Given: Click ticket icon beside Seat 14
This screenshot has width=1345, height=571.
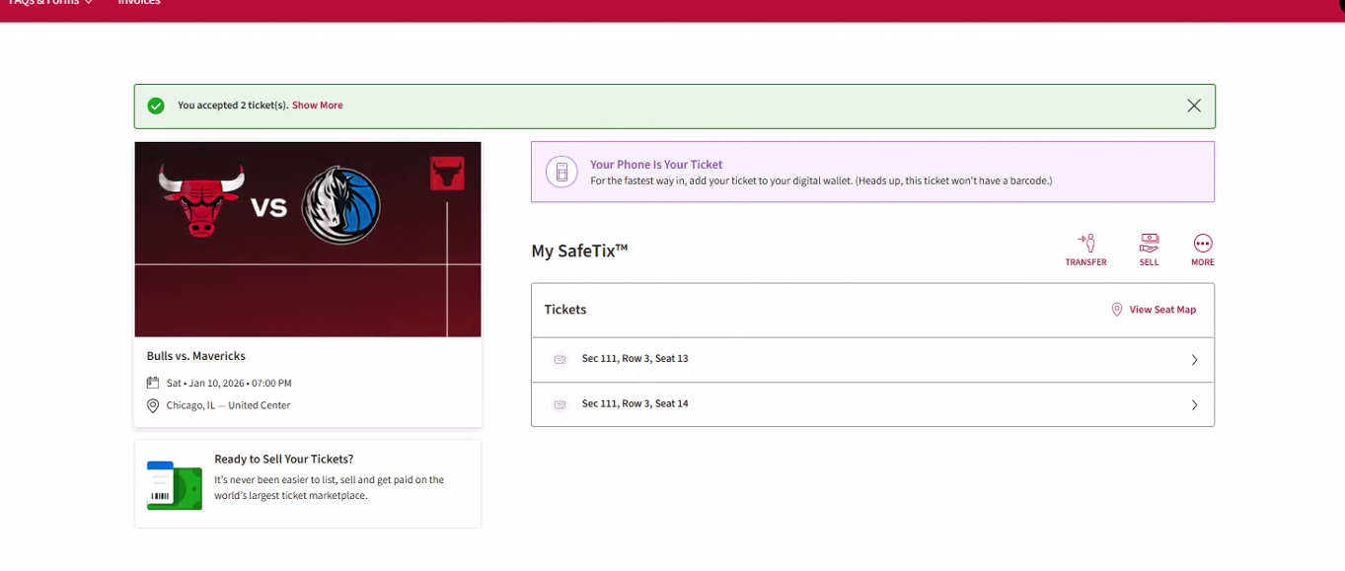Looking at the screenshot, I should (560, 404).
